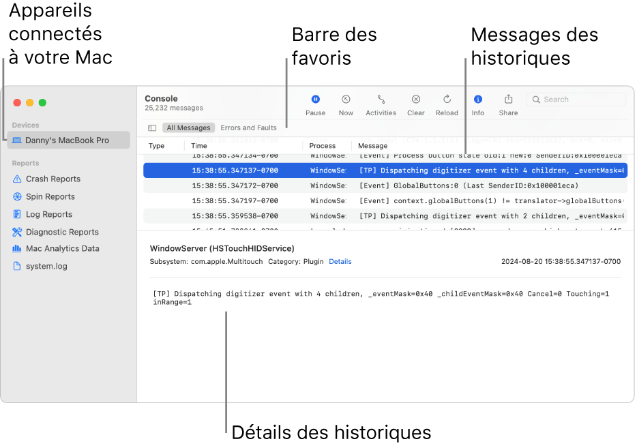Viewport: 637px width, 448px height.
Task: Click the Diagnostic Reports tools icon
Action: pos(17,233)
